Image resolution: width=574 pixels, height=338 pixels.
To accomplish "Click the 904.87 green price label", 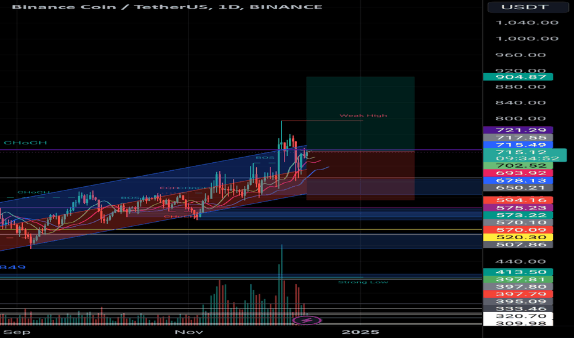I will [518, 77].
